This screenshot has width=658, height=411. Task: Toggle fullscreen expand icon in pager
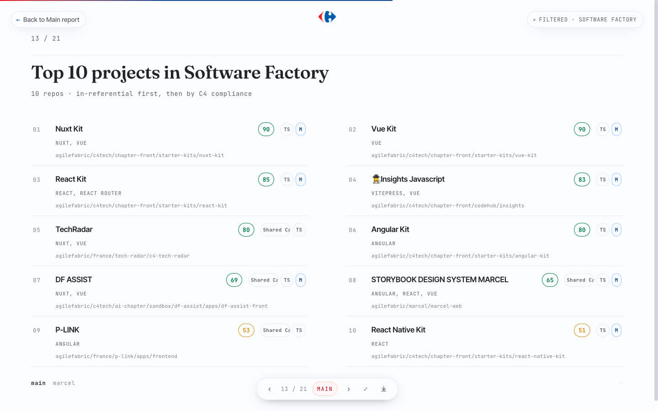point(366,389)
